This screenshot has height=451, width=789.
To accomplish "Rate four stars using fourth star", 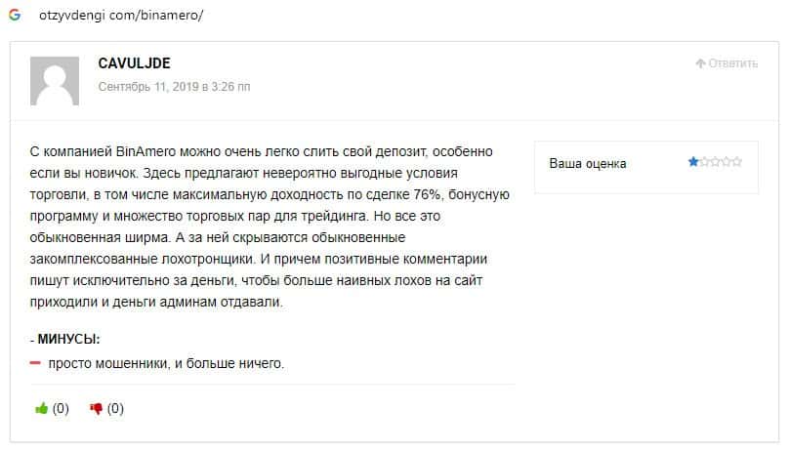I will pyautogui.click(x=726, y=162).
